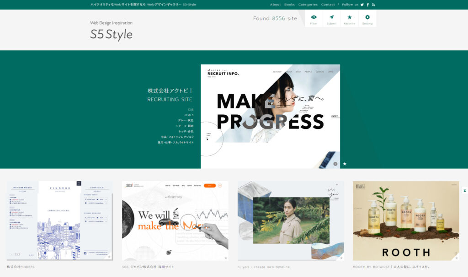Open the Books menu item
This screenshot has height=277, width=468.
click(x=289, y=5)
